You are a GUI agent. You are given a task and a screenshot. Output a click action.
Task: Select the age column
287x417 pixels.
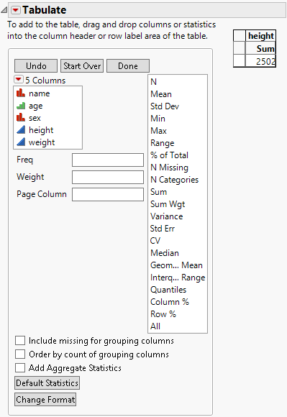[36, 106]
